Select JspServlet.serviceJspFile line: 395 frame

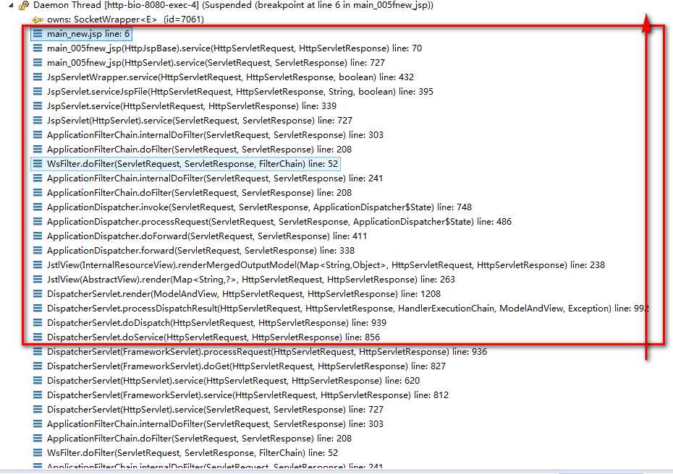point(240,92)
